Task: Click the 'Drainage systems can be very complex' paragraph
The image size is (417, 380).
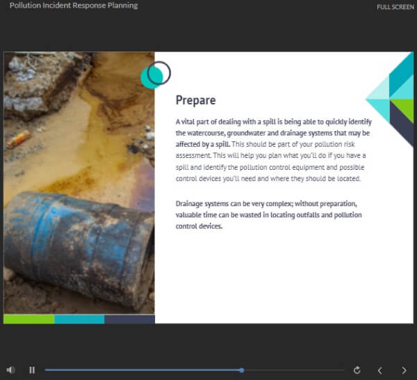Action: 268,215
